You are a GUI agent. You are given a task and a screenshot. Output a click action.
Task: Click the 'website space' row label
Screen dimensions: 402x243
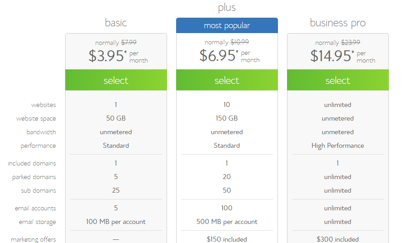click(36, 118)
